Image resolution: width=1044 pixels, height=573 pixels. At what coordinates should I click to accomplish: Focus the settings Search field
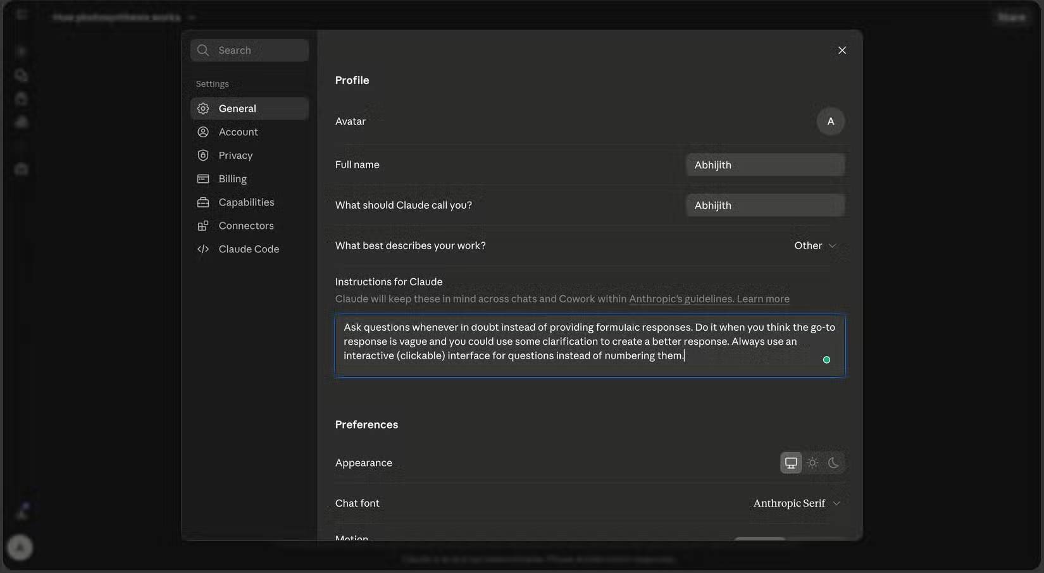[249, 51]
